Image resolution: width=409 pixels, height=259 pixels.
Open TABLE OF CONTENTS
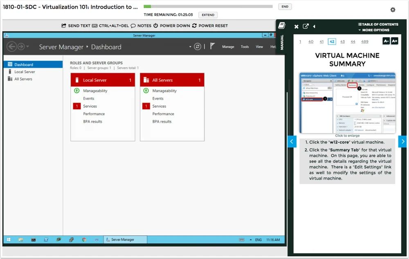(x=378, y=24)
